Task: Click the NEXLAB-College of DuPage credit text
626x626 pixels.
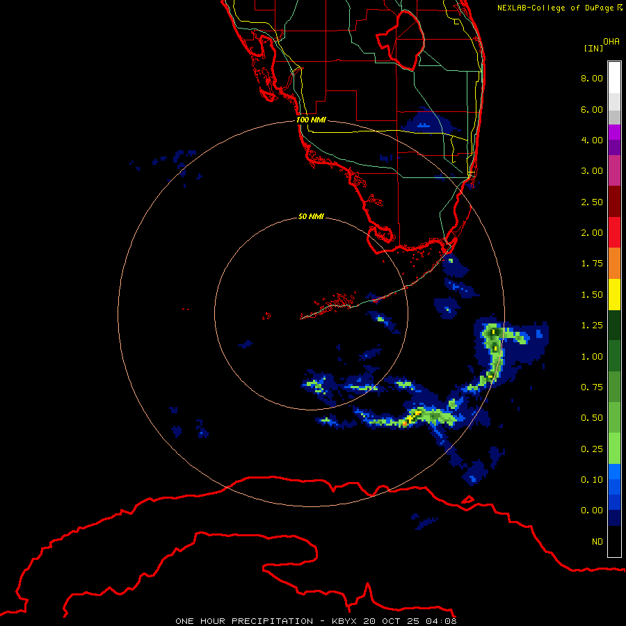Action: pos(559,8)
